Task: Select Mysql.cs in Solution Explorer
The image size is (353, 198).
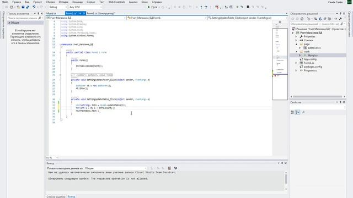Action: point(313,56)
